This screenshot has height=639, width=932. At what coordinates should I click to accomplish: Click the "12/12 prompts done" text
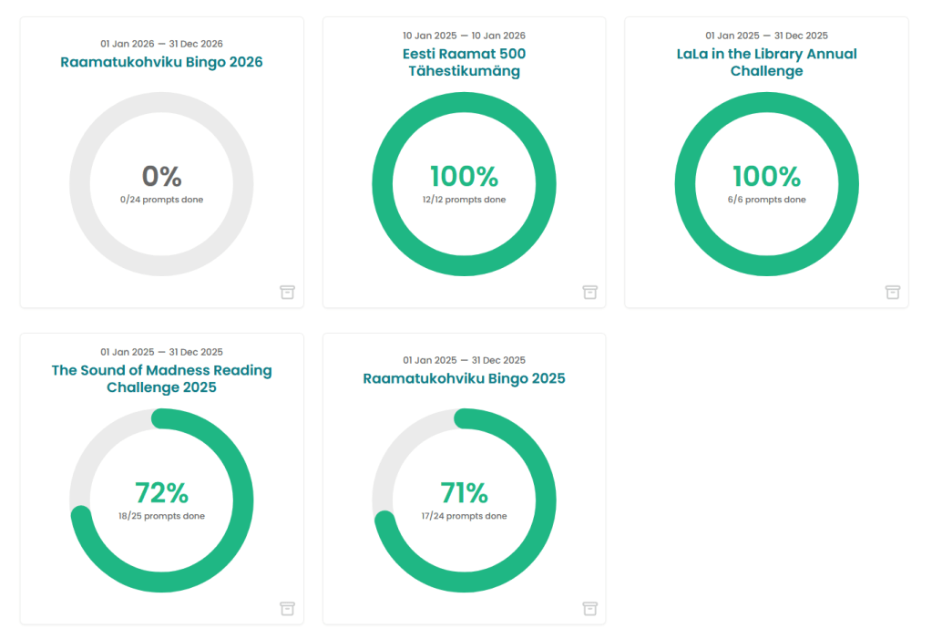464,200
